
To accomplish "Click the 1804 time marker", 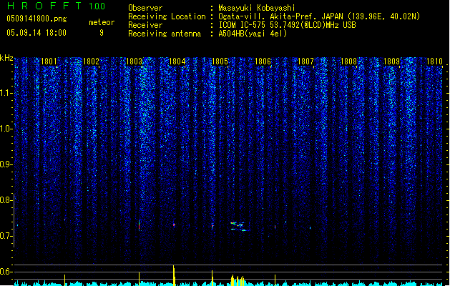I will click(177, 61).
